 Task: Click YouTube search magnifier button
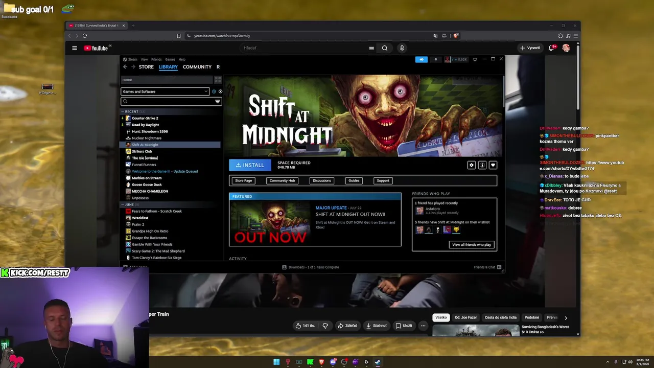pos(385,48)
